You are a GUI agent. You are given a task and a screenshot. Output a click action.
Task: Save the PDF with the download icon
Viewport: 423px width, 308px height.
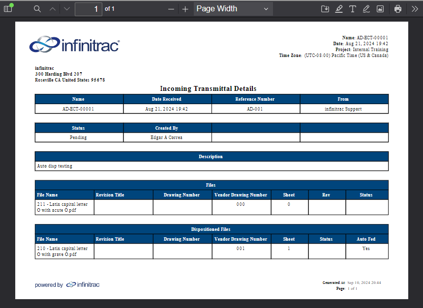[x=325, y=9]
